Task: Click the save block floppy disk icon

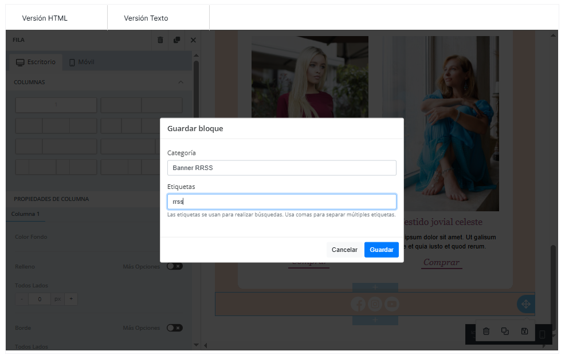Action: coord(524,331)
